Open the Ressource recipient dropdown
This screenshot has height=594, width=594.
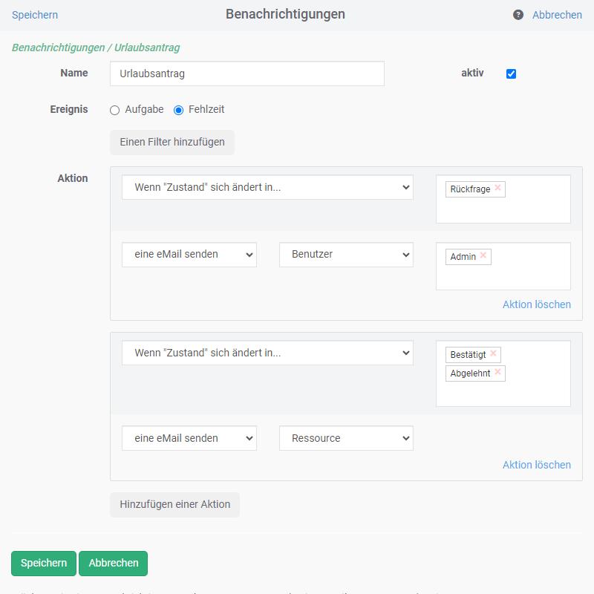pos(346,438)
